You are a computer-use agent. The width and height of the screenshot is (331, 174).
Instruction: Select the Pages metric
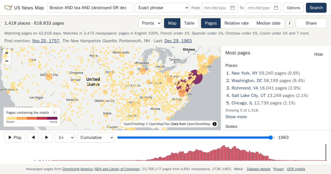(x=211, y=23)
